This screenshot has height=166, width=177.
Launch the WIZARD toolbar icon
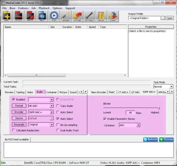66,16
